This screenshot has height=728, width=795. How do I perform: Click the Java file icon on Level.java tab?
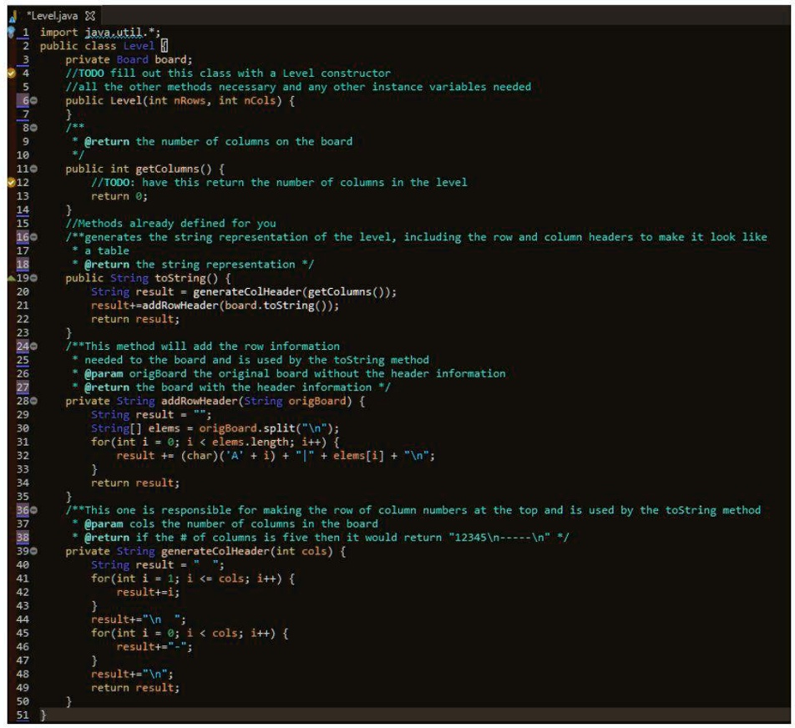click(13, 16)
